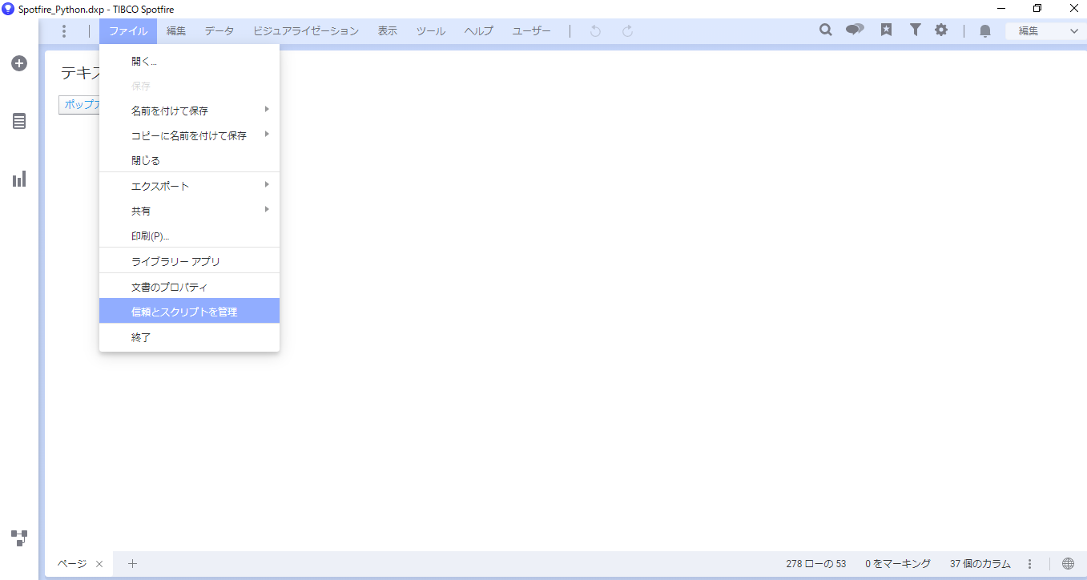Click the Spotfire logo in title bar

tap(8, 9)
